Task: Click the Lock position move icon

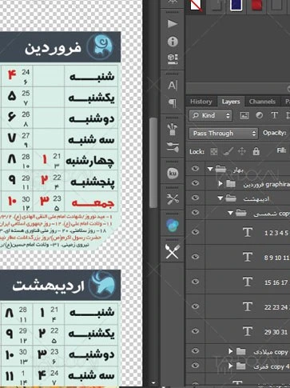Action: click(x=242, y=151)
